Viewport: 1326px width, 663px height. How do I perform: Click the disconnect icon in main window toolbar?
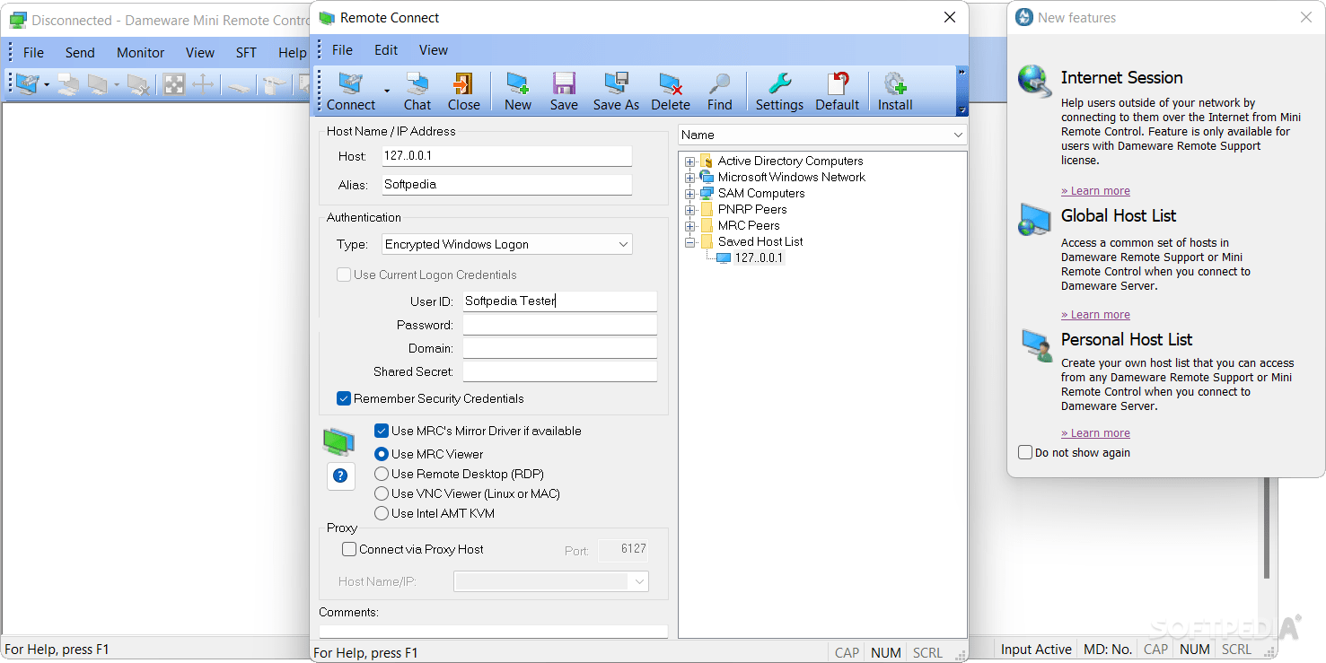tap(138, 84)
